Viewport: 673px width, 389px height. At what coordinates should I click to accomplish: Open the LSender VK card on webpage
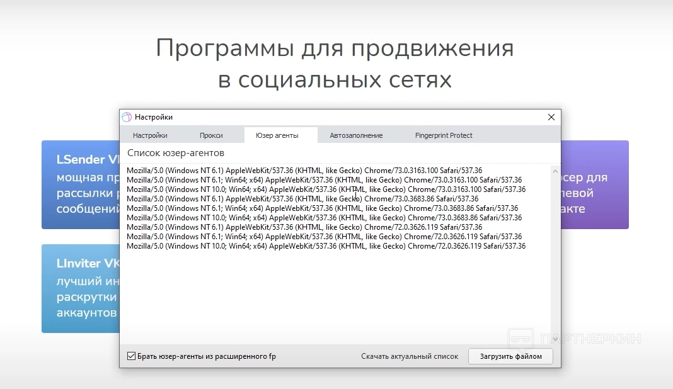(x=81, y=184)
